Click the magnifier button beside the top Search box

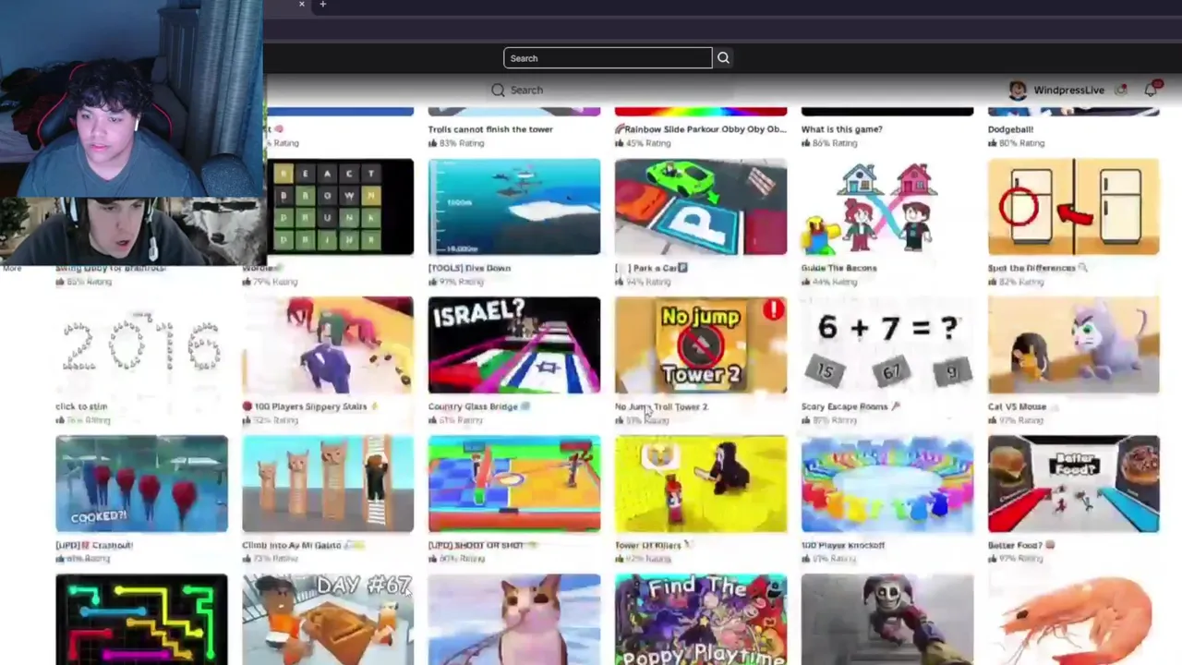point(723,58)
